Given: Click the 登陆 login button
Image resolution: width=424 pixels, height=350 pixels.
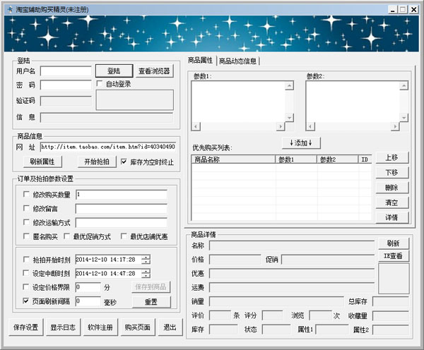Looking at the screenshot, I should 113,71.
